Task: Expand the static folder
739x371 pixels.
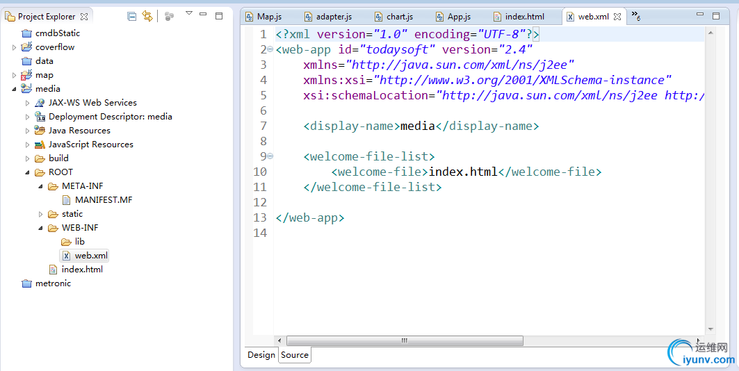Action: (x=41, y=214)
